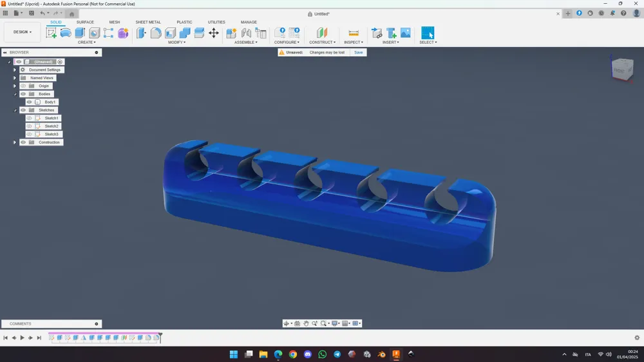Viewport: 644px width, 362px height.
Task: Click the ViewCube in the viewport
Action: [622, 69]
